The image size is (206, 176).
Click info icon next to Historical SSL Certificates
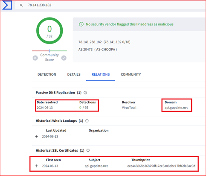[x=88, y=150]
